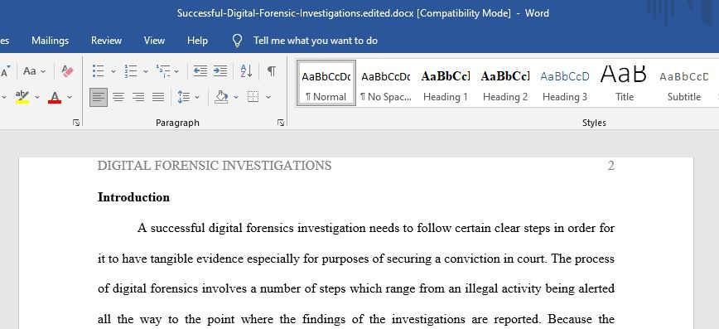
Task: Click the Change Case Aa button
Action: pyautogui.click(x=30, y=71)
